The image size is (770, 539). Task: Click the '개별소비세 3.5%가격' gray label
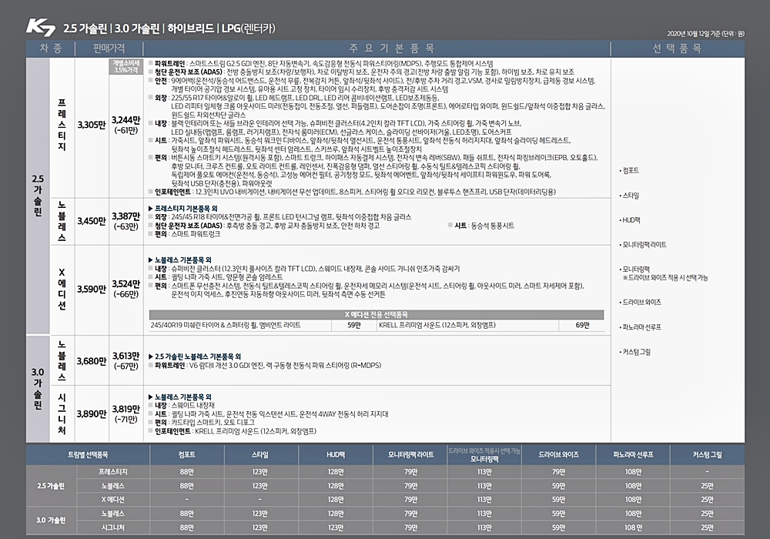[x=126, y=66]
